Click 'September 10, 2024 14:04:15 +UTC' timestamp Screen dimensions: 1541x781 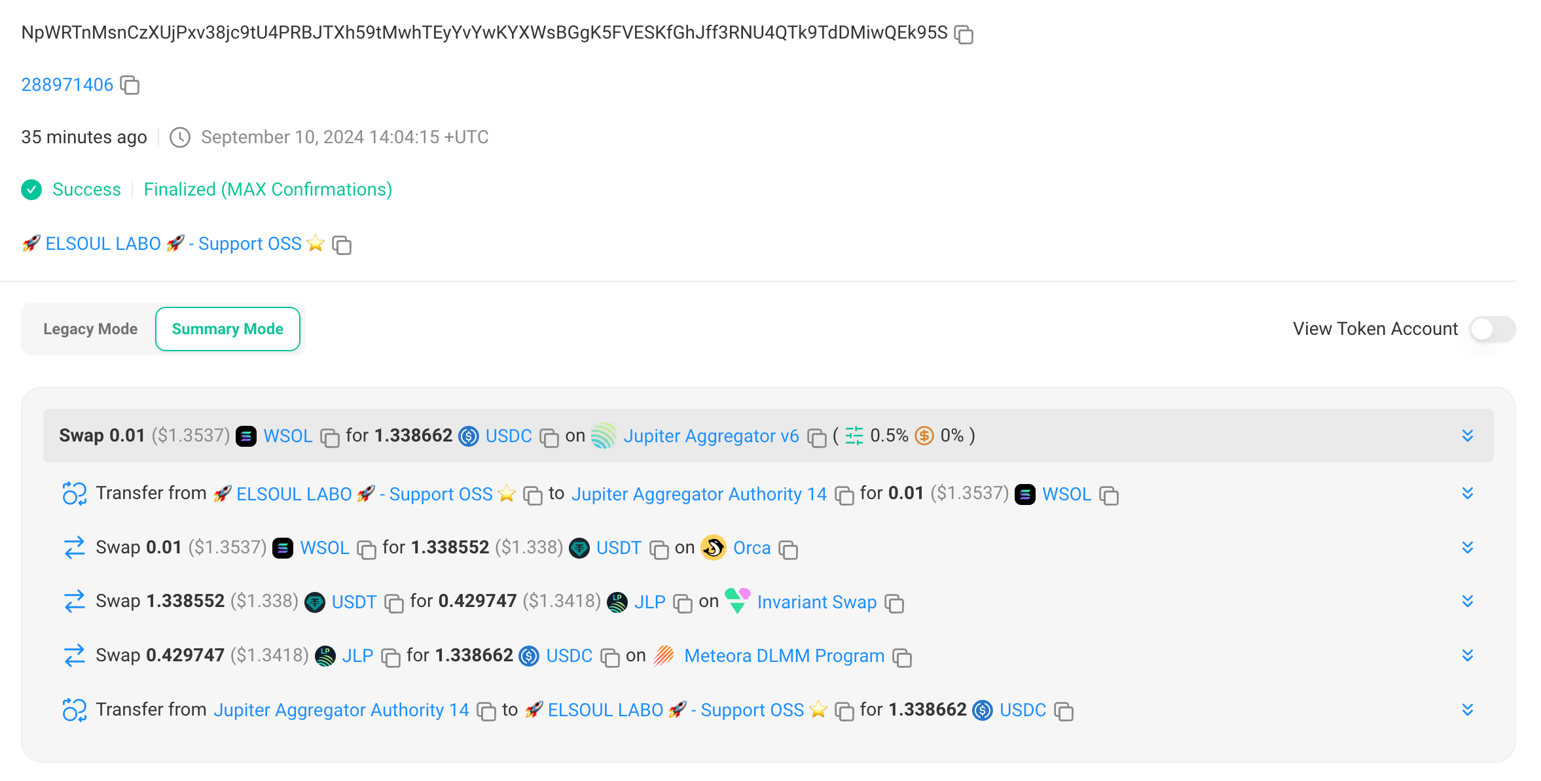point(345,137)
